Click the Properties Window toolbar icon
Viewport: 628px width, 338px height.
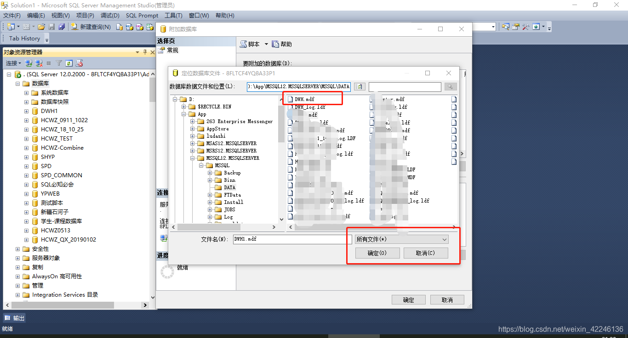[x=516, y=27]
